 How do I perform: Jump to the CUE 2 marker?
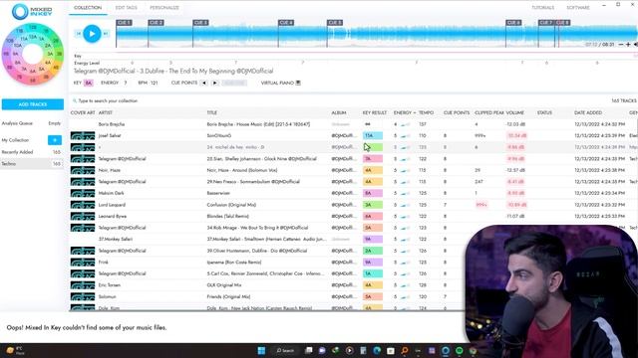coord(156,23)
